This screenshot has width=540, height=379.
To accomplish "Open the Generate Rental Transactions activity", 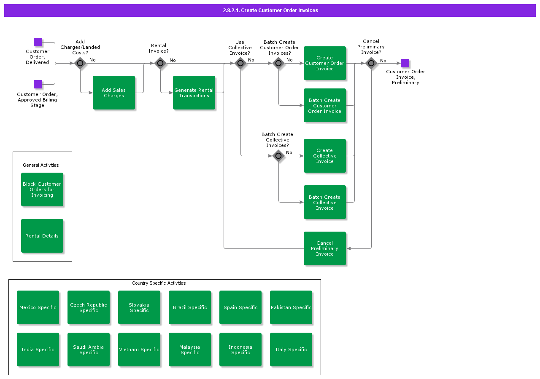I will click(194, 92).
